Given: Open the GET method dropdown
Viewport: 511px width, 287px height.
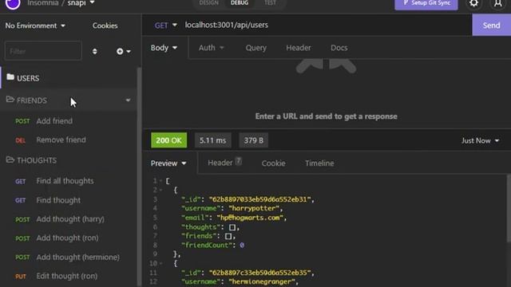Looking at the screenshot, I should coord(165,26).
